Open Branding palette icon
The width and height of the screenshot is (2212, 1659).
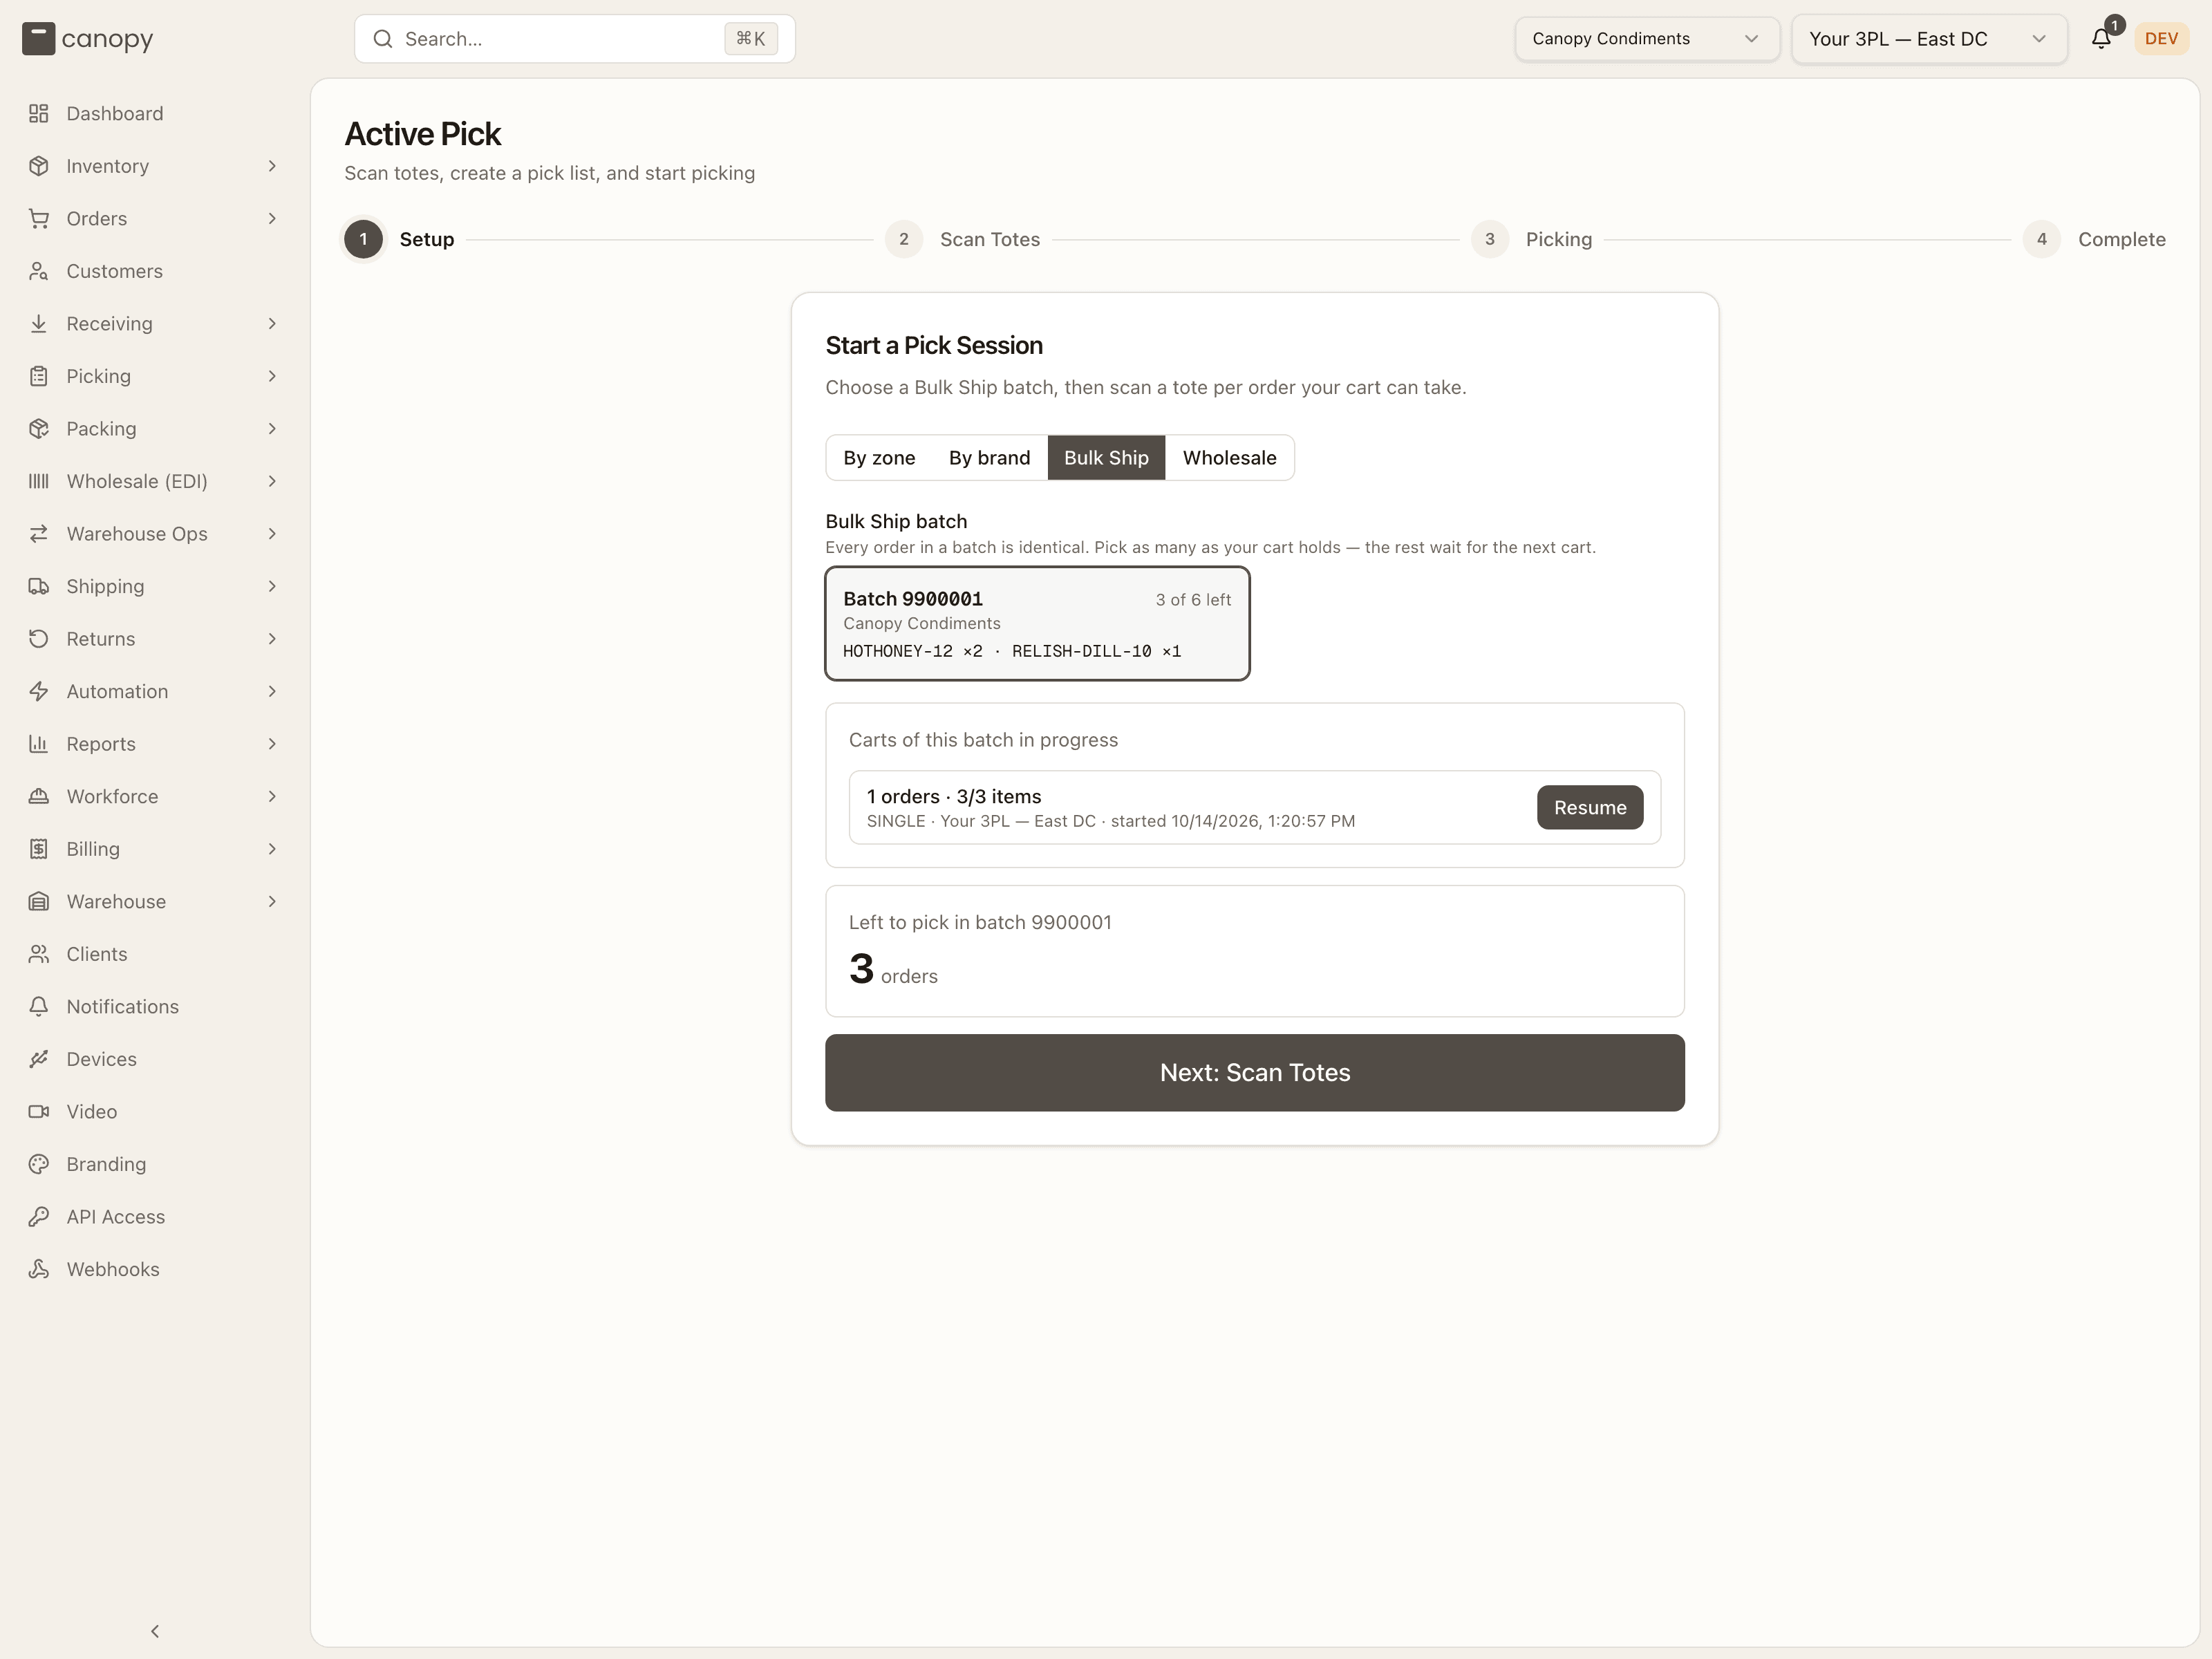pos(39,1164)
